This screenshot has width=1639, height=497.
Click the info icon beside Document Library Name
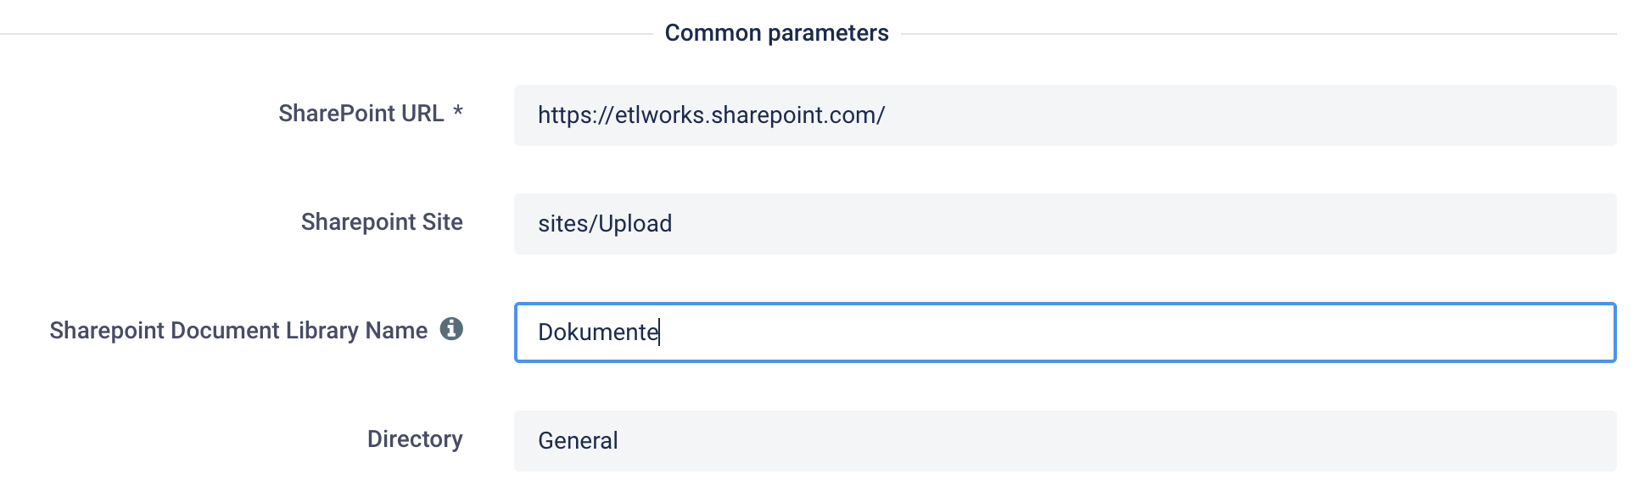pos(451,329)
